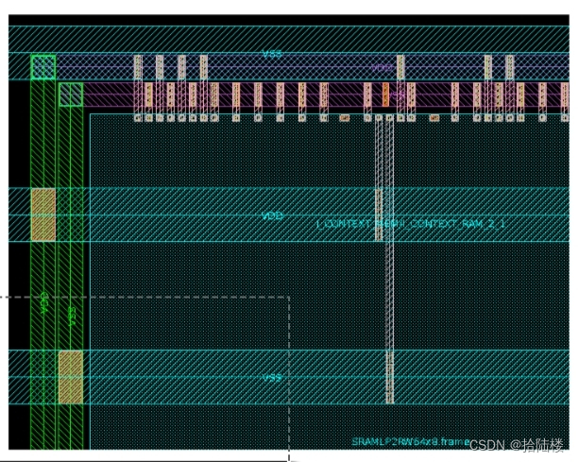579x462 pixels.
Task: Click the inner green via square on purple ring
Action: (71, 94)
